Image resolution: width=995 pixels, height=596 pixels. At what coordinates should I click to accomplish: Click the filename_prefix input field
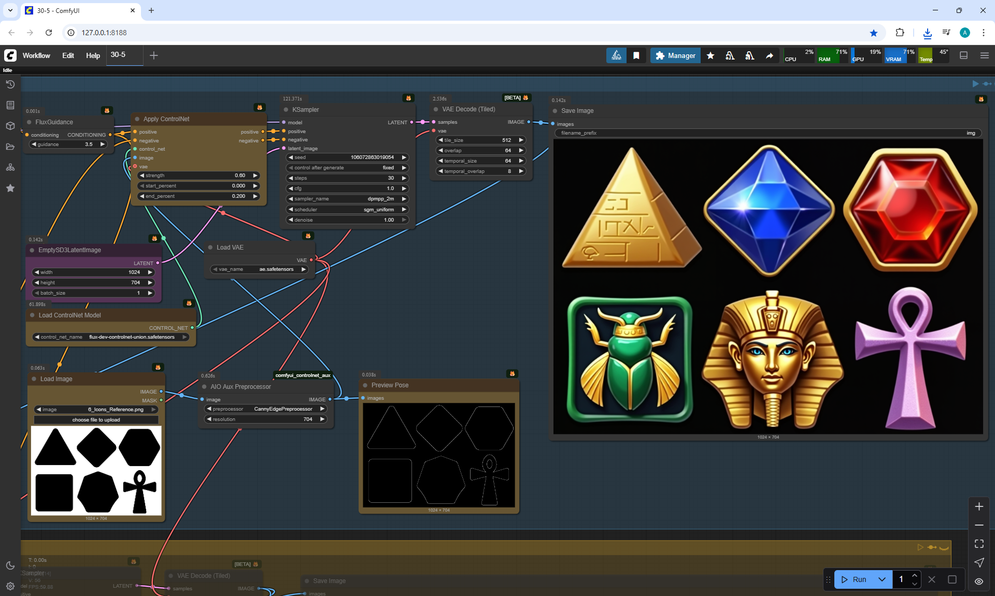coord(767,133)
